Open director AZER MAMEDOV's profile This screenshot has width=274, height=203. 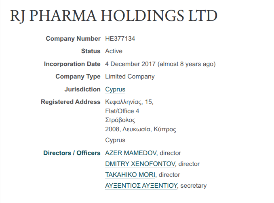tap(131, 153)
